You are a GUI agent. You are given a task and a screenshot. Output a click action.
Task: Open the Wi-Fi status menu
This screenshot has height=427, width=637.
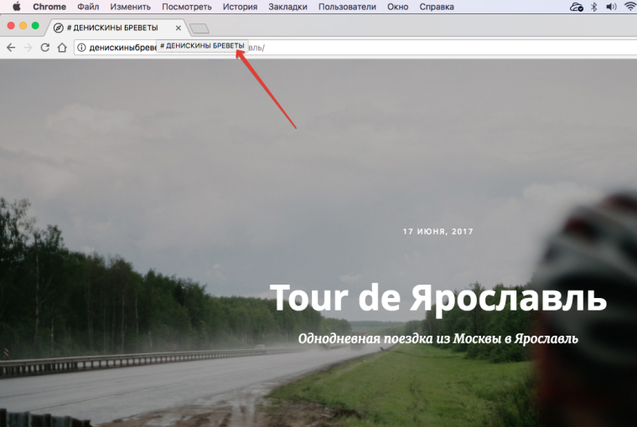[629, 7]
